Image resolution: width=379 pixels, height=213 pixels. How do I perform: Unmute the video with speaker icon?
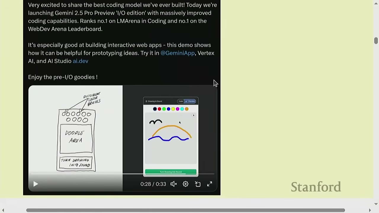[x=174, y=184]
